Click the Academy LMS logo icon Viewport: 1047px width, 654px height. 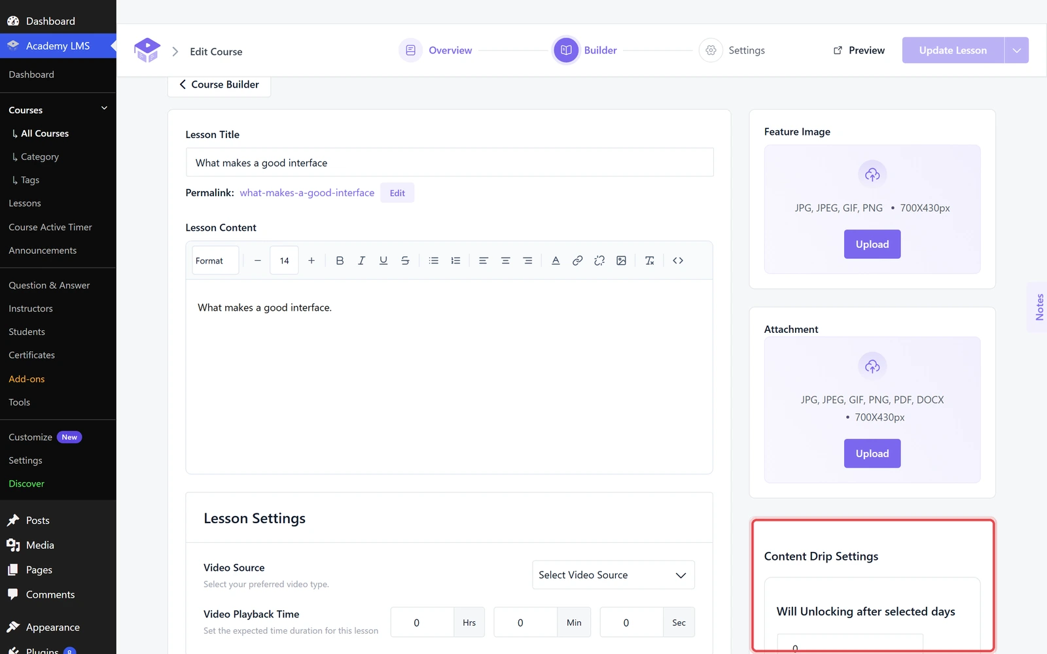click(147, 50)
